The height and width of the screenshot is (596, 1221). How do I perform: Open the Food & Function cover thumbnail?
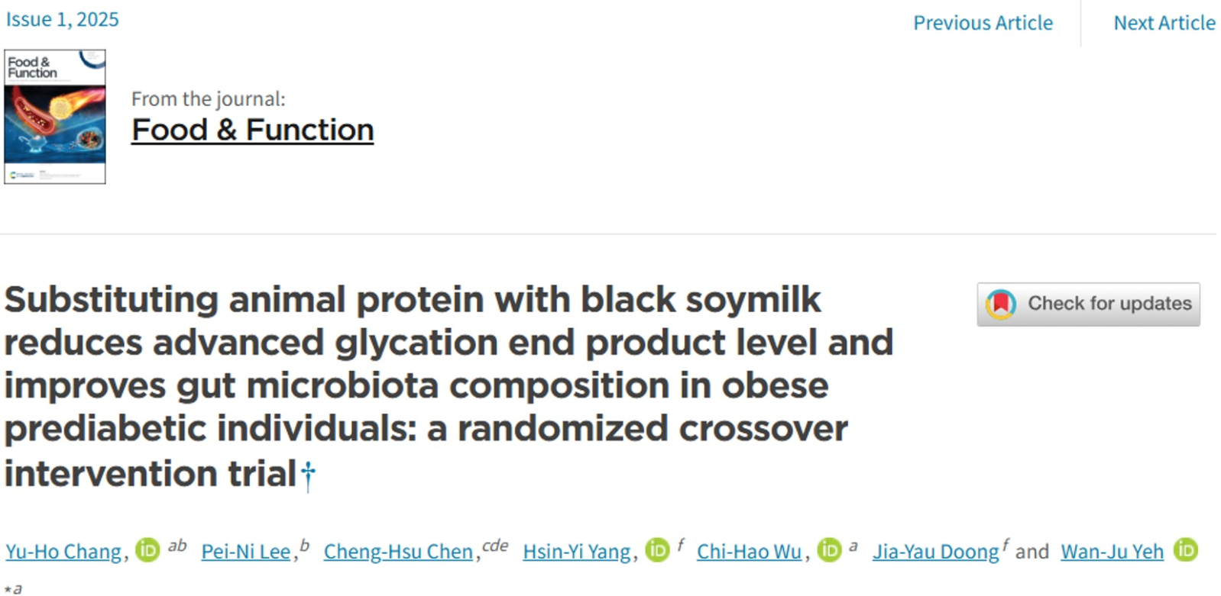click(x=55, y=117)
